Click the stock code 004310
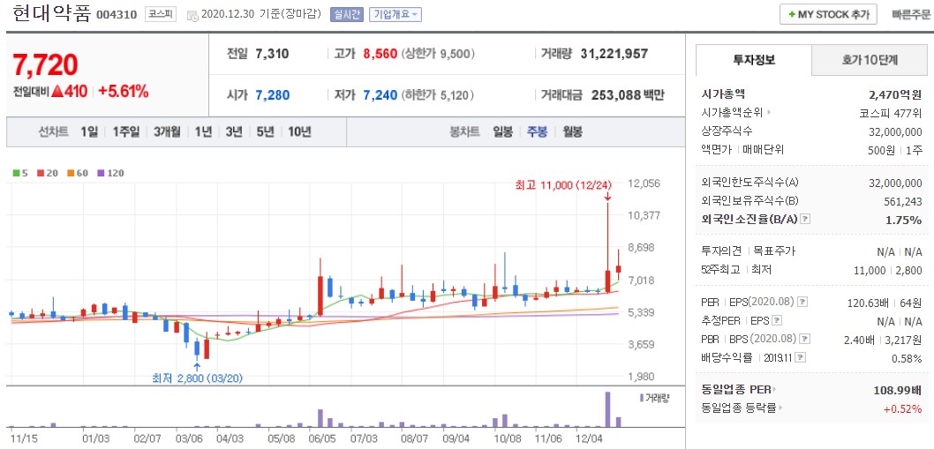The image size is (934, 449). point(117,16)
